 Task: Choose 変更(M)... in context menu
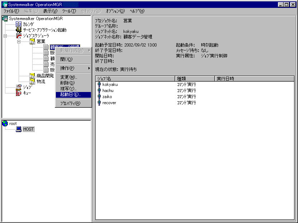73,77
